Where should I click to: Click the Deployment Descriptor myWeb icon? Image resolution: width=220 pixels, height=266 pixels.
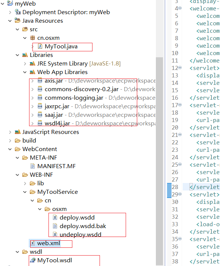(18, 12)
